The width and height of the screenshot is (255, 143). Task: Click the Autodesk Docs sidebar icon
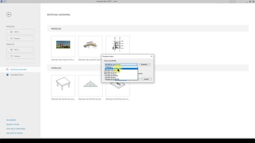click(7, 75)
